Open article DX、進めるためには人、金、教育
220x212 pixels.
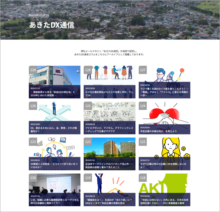54,130
